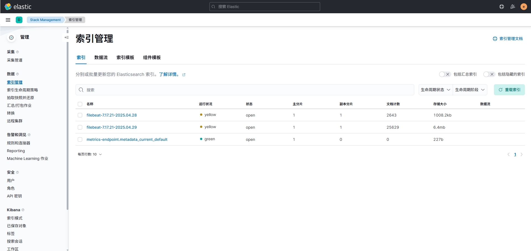Open the 生命周期阶段 filter dropdown
Screen dimensions: 531x251
pos(470,90)
